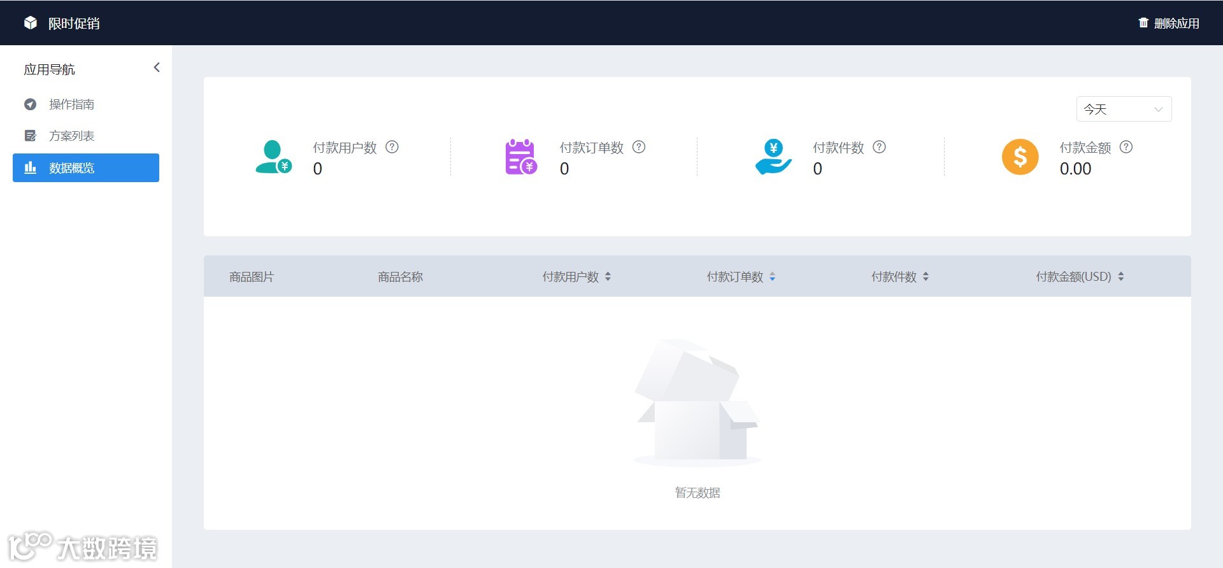Click the help icon next to 付款金额
Screen dimensions: 1223x568
click(x=1126, y=147)
